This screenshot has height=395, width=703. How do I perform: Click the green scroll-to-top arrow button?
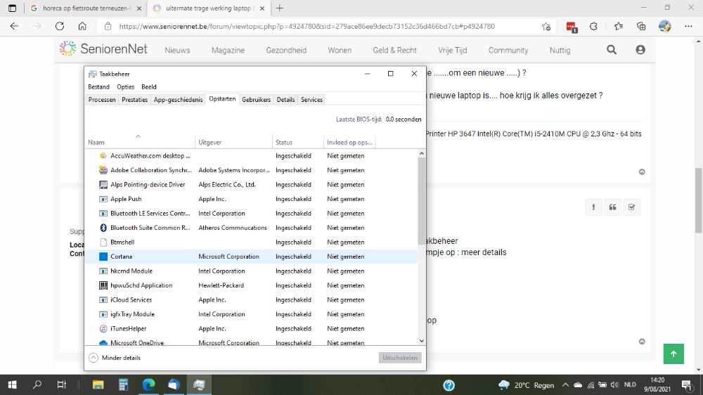[673, 354]
